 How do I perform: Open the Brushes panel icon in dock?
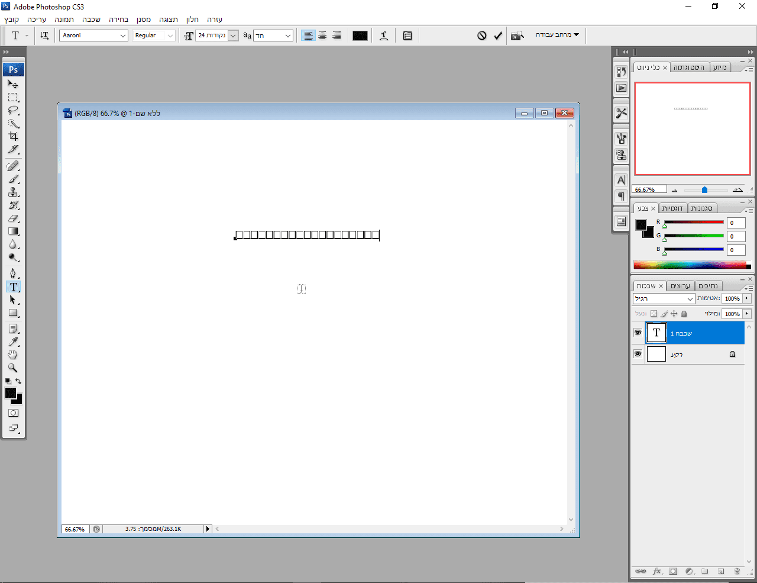pyautogui.click(x=621, y=138)
